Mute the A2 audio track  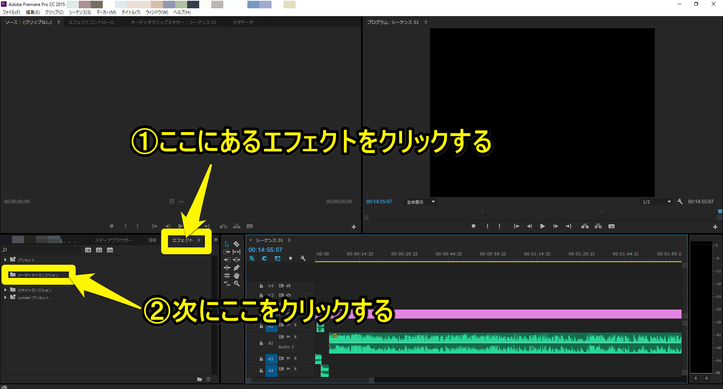(x=288, y=337)
